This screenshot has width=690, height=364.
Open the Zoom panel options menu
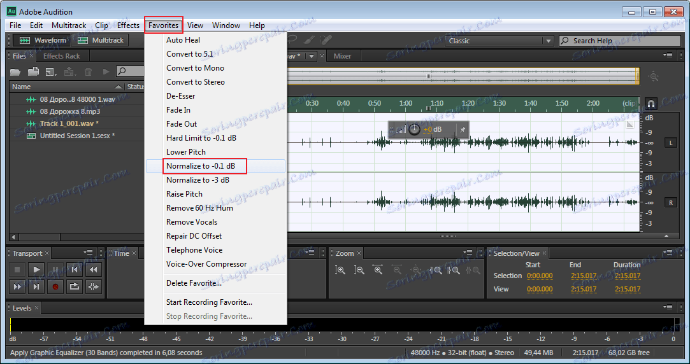pyautogui.click(x=469, y=253)
